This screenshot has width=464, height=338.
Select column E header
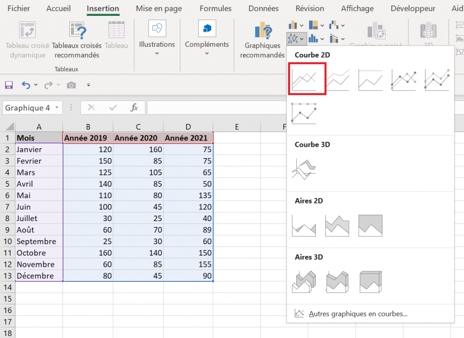click(x=237, y=127)
